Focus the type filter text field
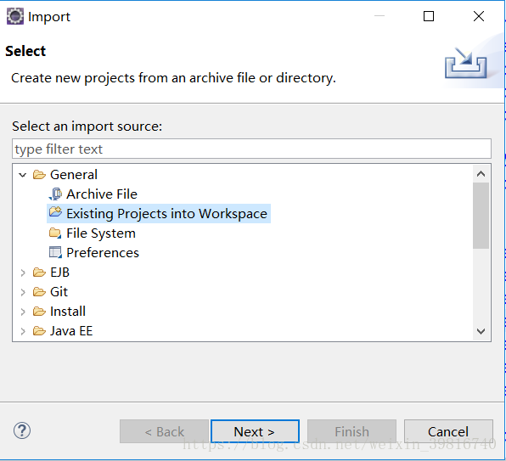This screenshot has height=461, width=506. click(251, 149)
